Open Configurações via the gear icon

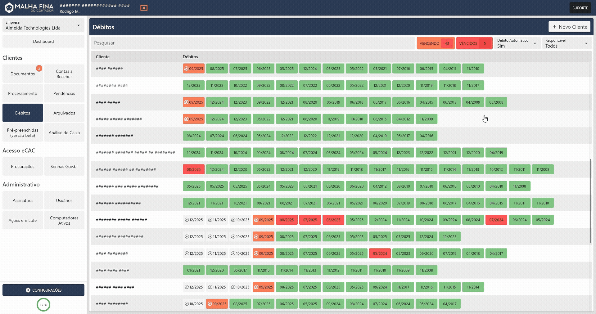28,290
